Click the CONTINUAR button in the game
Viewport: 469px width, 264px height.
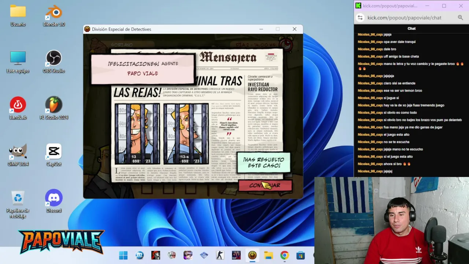click(265, 186)
